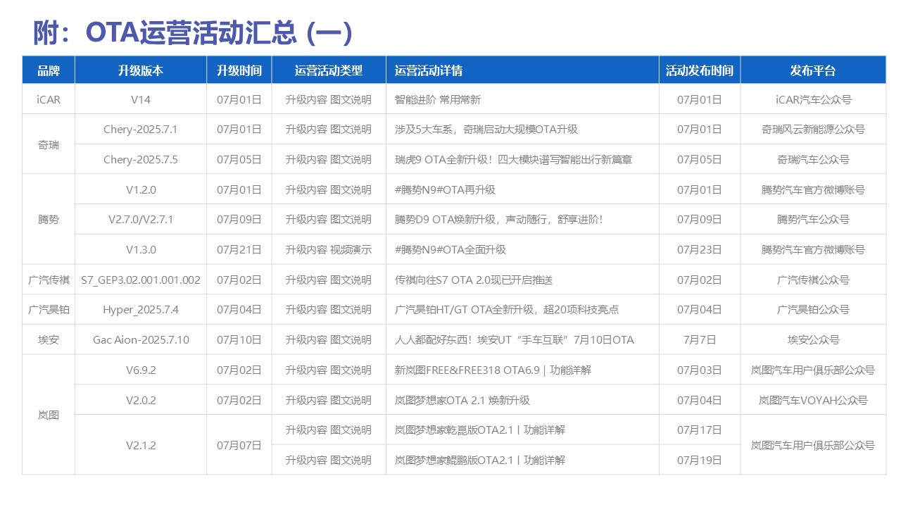Click the 岚图汽车VOYAH公众号 platform cell
The image size is (901, 507).
tap(813, 400)
